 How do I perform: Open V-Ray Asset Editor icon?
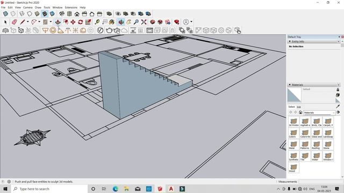101,30
